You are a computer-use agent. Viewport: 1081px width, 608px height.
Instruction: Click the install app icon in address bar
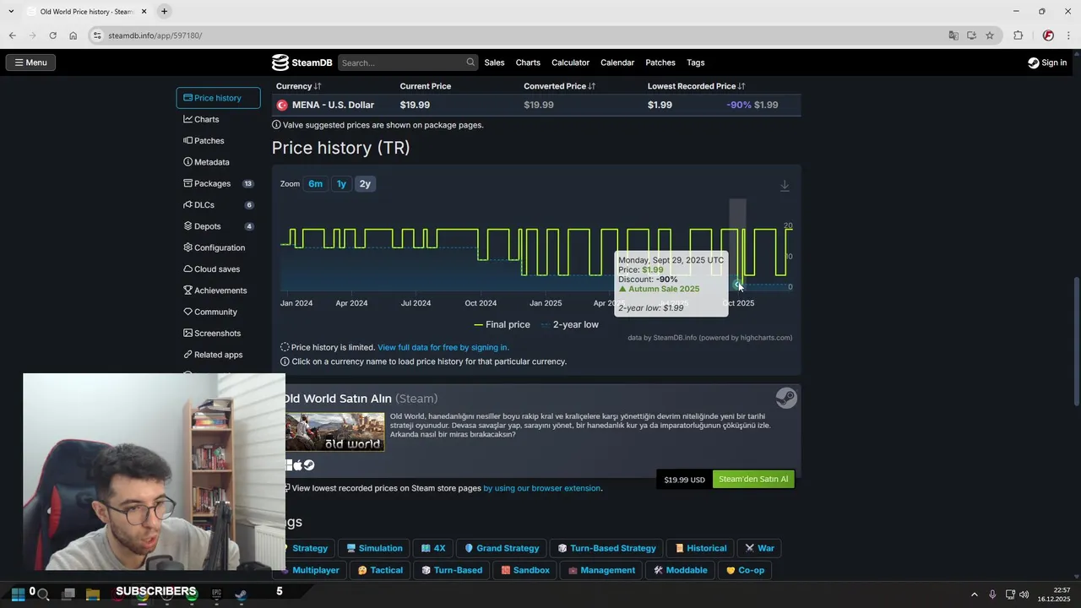[971, 35]
